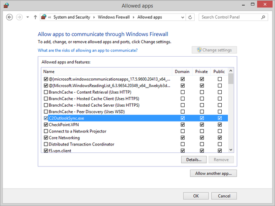
Task: Click Allow another app button
Action: point(213,173)
